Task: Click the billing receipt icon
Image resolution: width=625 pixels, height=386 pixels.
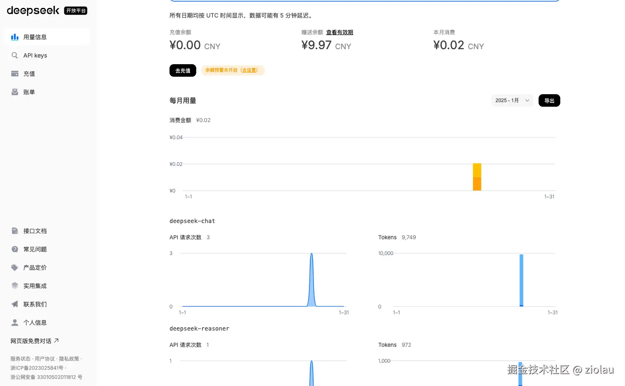Action: [15, 92]
